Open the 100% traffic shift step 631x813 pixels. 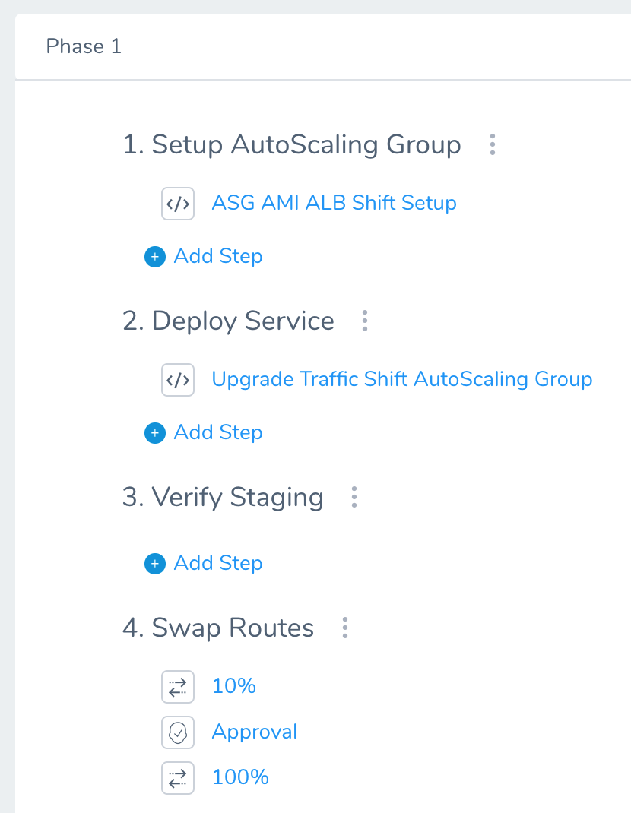coord(240,777)
